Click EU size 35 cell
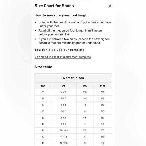 click(43, 92)
